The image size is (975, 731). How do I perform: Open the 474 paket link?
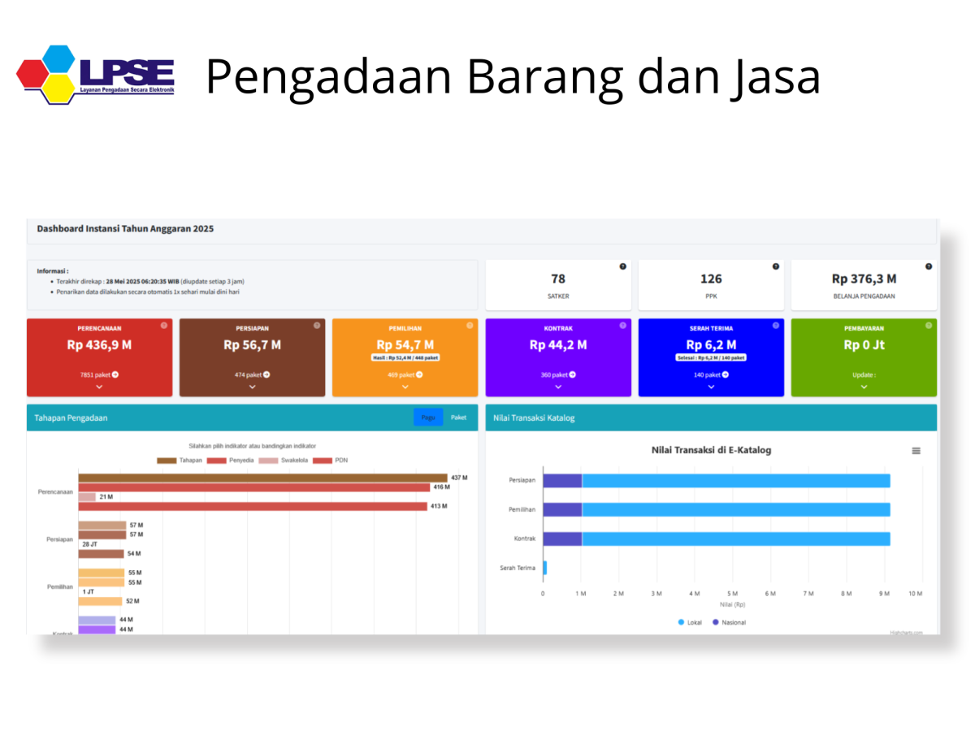pos(252,374)
